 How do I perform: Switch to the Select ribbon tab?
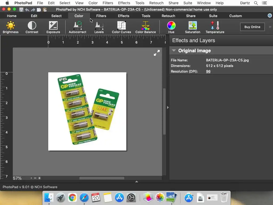[x=57, y=16]
